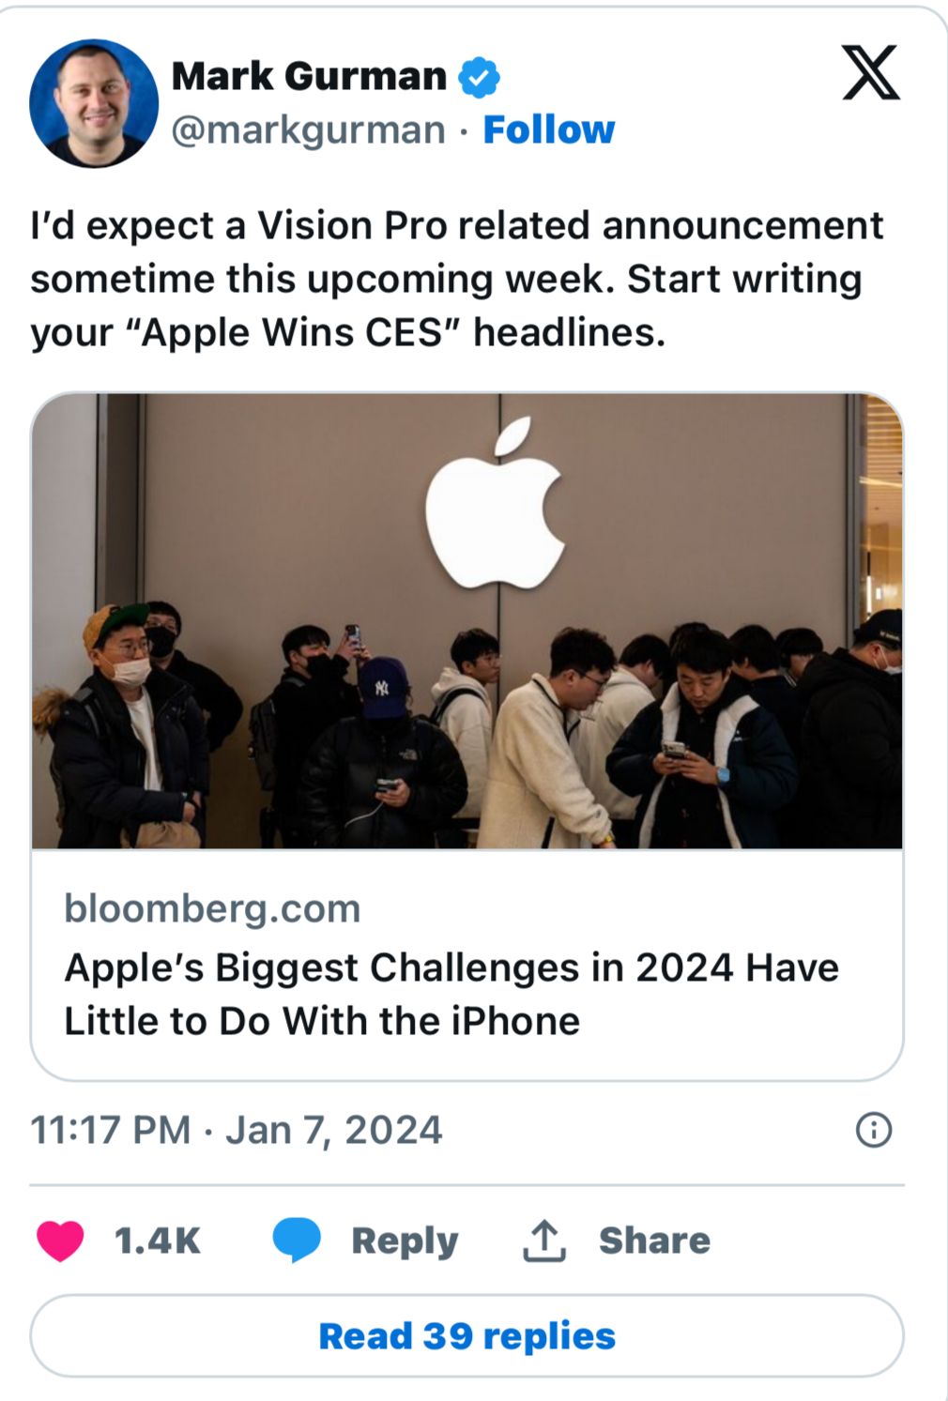The width and height of the screenshot is (948, 1401).
Task: Click the @markgurman handle
Action: click(308, 129)
